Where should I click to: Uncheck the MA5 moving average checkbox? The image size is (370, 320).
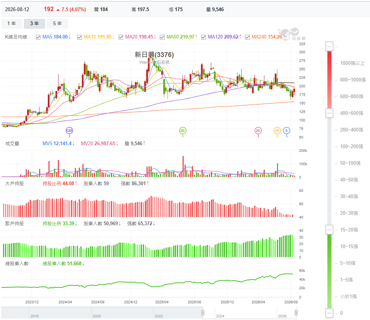(38, 37)
